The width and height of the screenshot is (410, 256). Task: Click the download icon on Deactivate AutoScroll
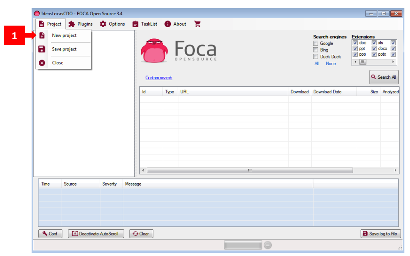75,234
